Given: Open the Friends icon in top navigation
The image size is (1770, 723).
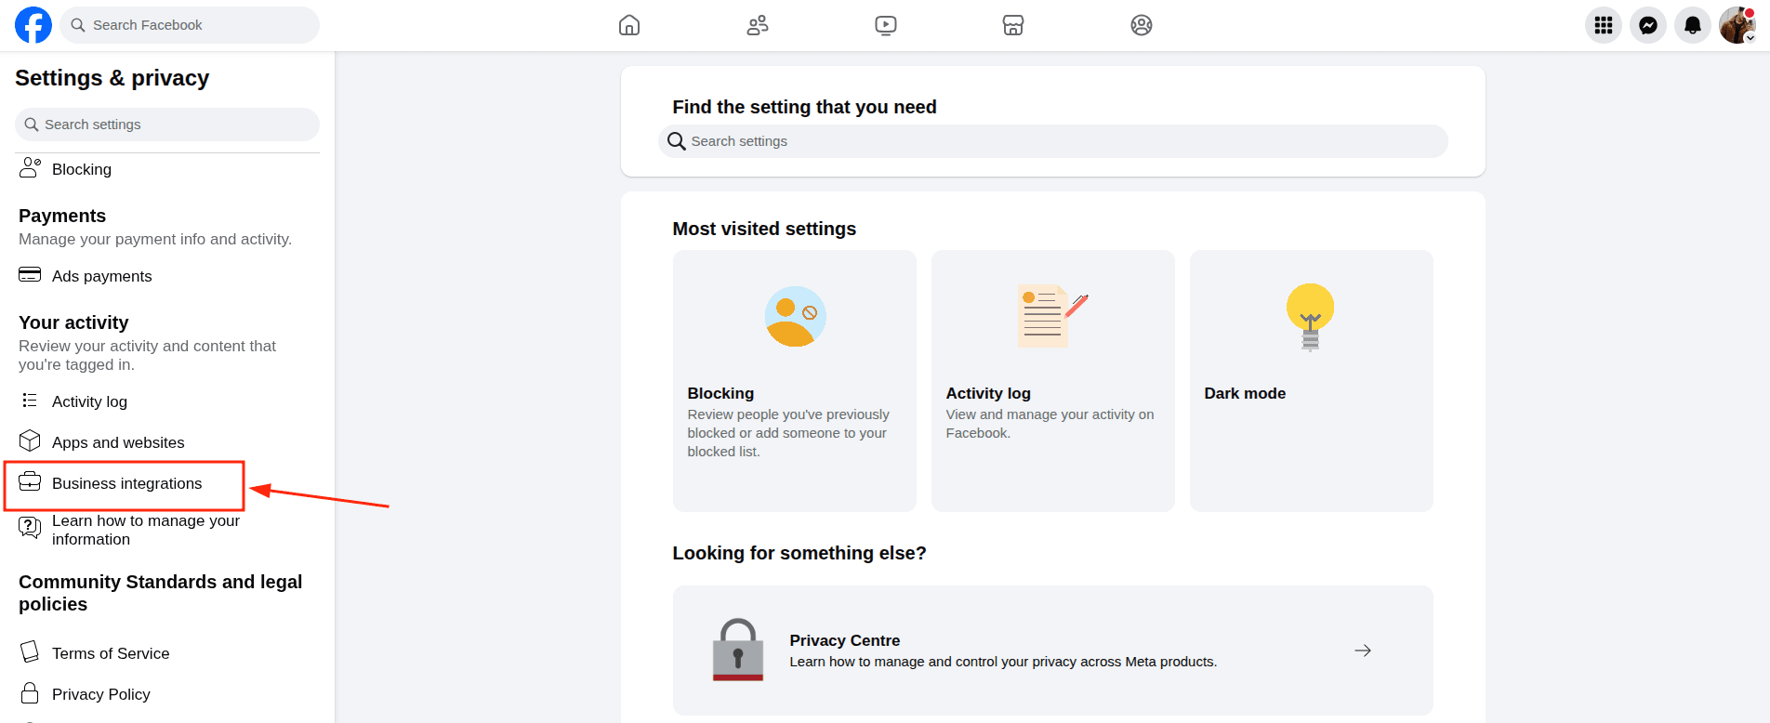Looking at the screenshot, I should 758,25.
